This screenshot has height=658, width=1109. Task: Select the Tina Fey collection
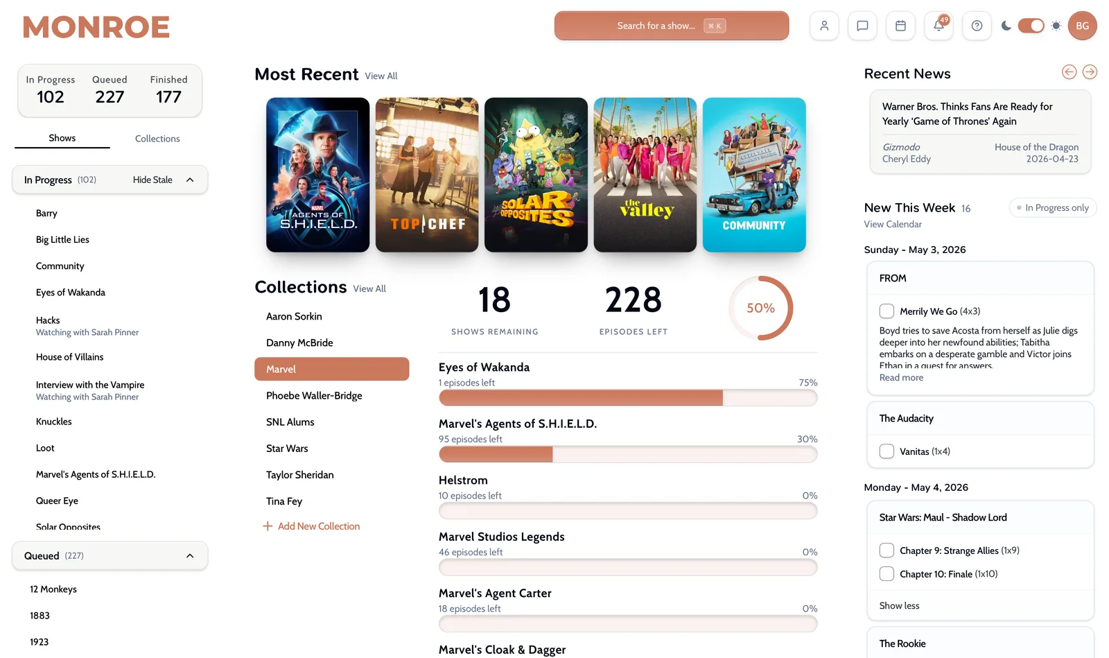pos(331,501)
